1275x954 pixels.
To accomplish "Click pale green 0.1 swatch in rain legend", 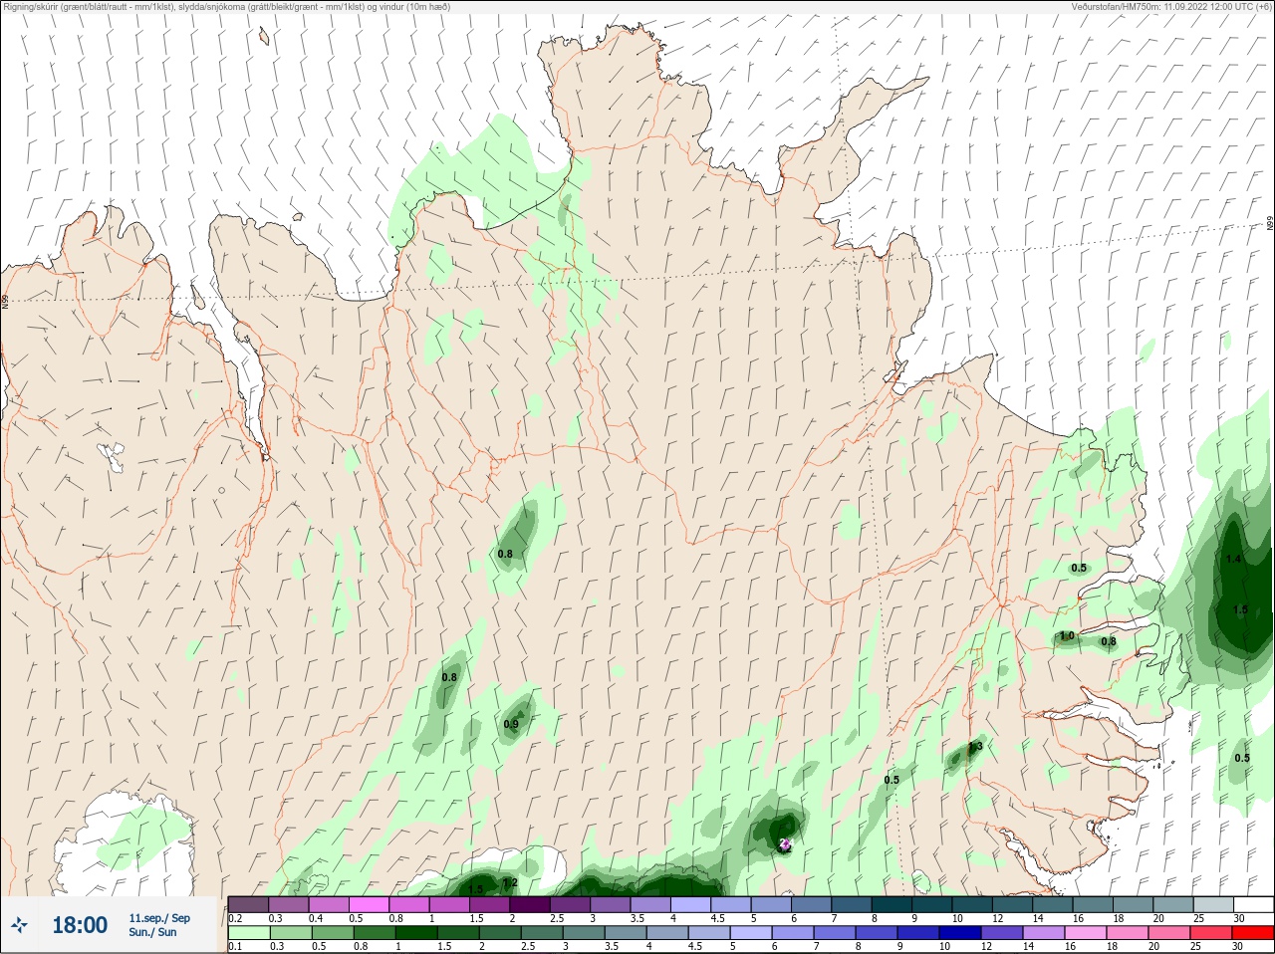I will click(x=248, y=933).
